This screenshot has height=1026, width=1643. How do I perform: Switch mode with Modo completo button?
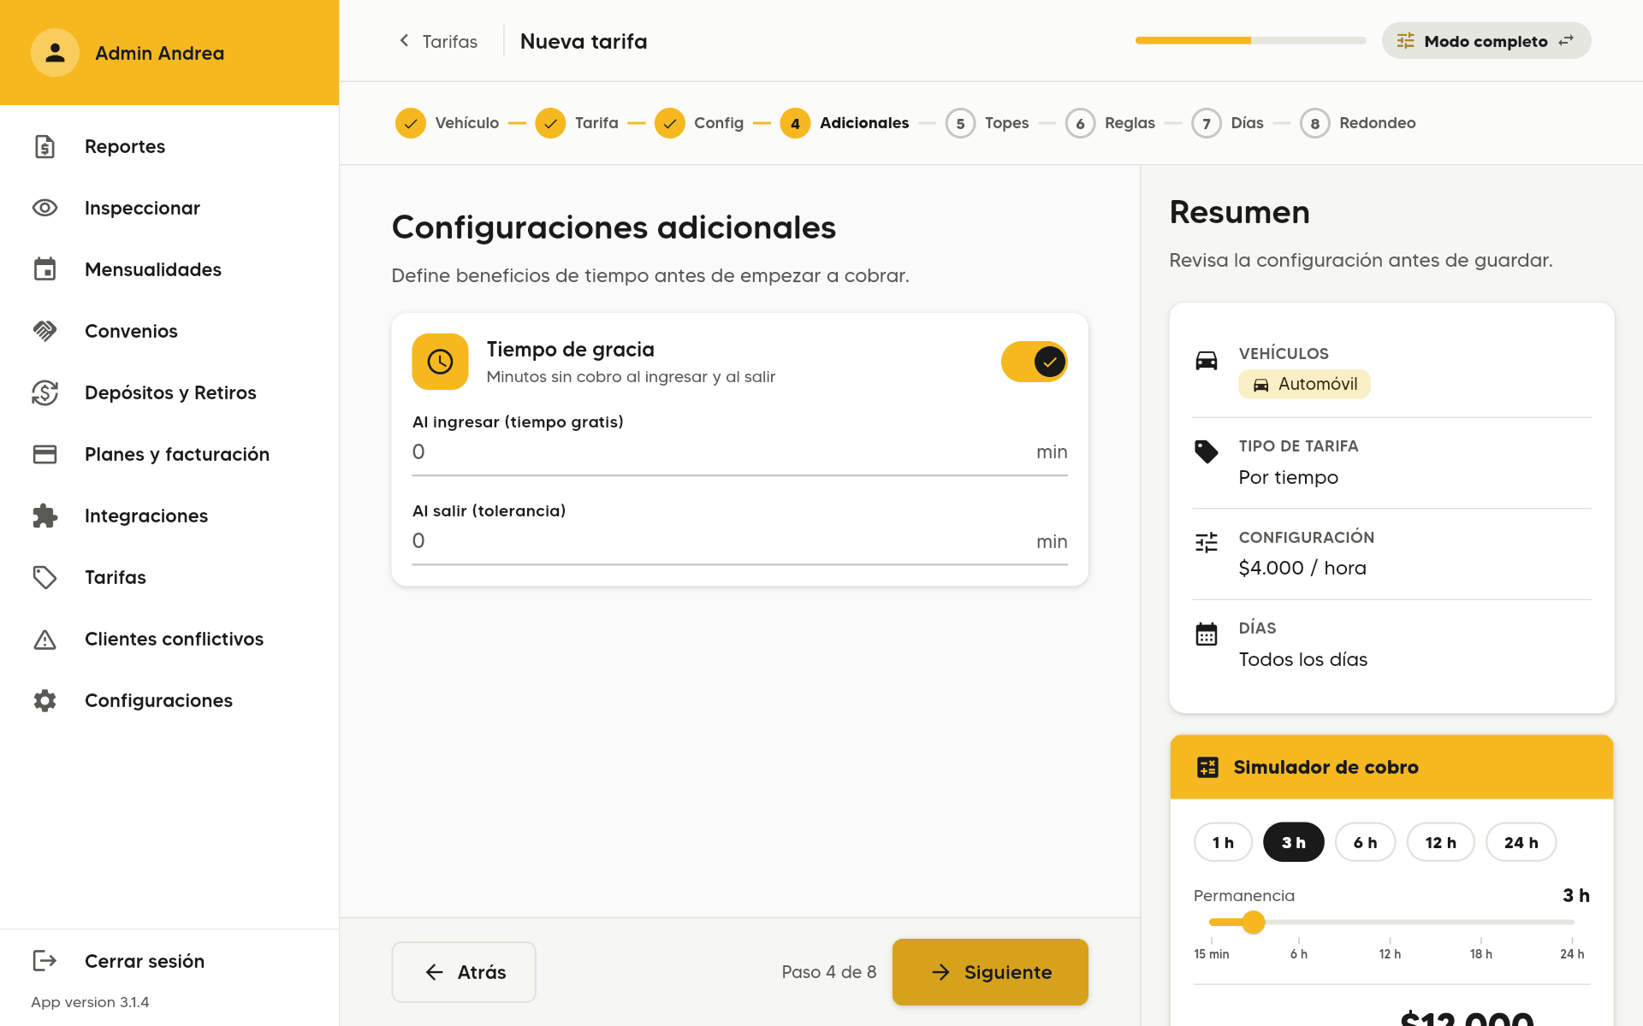pos(1486,41)
